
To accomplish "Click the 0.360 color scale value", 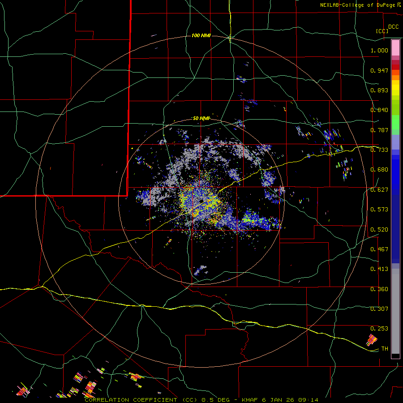I will (x=379, y=289).
